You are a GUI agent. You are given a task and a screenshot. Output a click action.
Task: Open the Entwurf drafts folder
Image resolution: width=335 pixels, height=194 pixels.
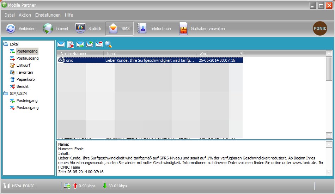click(x=24, y=65)
